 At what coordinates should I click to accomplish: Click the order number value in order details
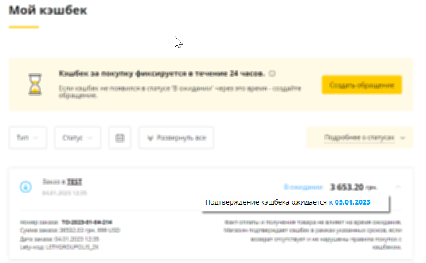87,222
